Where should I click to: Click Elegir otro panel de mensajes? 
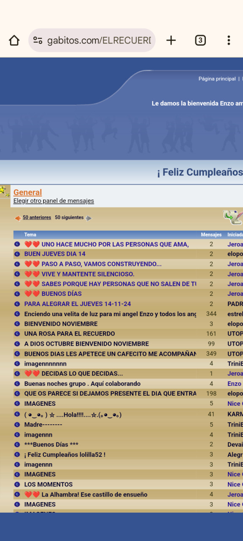click(x=54, y=201)
